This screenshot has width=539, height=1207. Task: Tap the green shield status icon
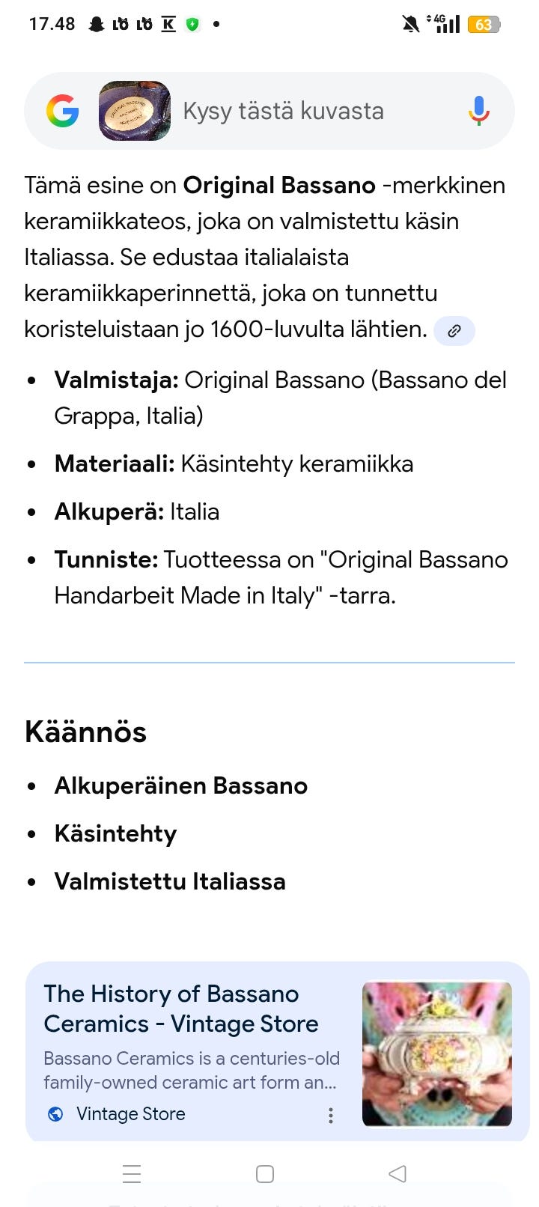point(193,24)
